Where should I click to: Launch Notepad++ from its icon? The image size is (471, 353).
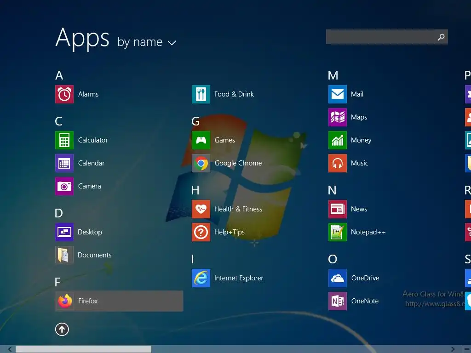(x=338, y=232)
